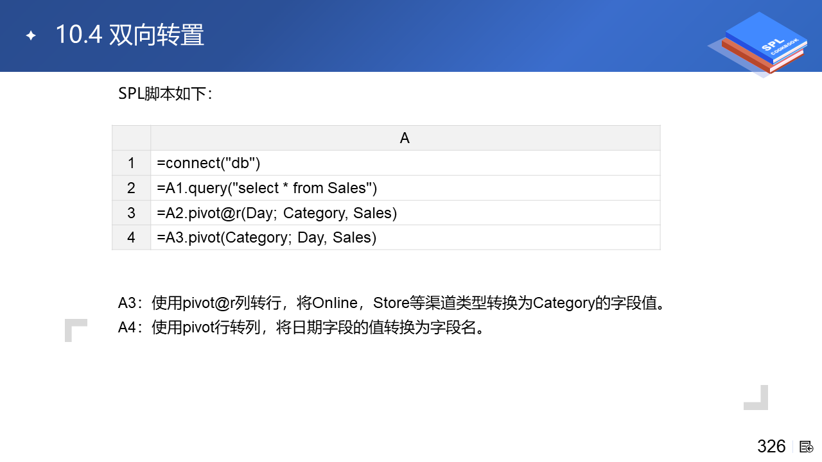
Task: Click the gray corner bracket at lower left
Action: click(x=75, y=330)
